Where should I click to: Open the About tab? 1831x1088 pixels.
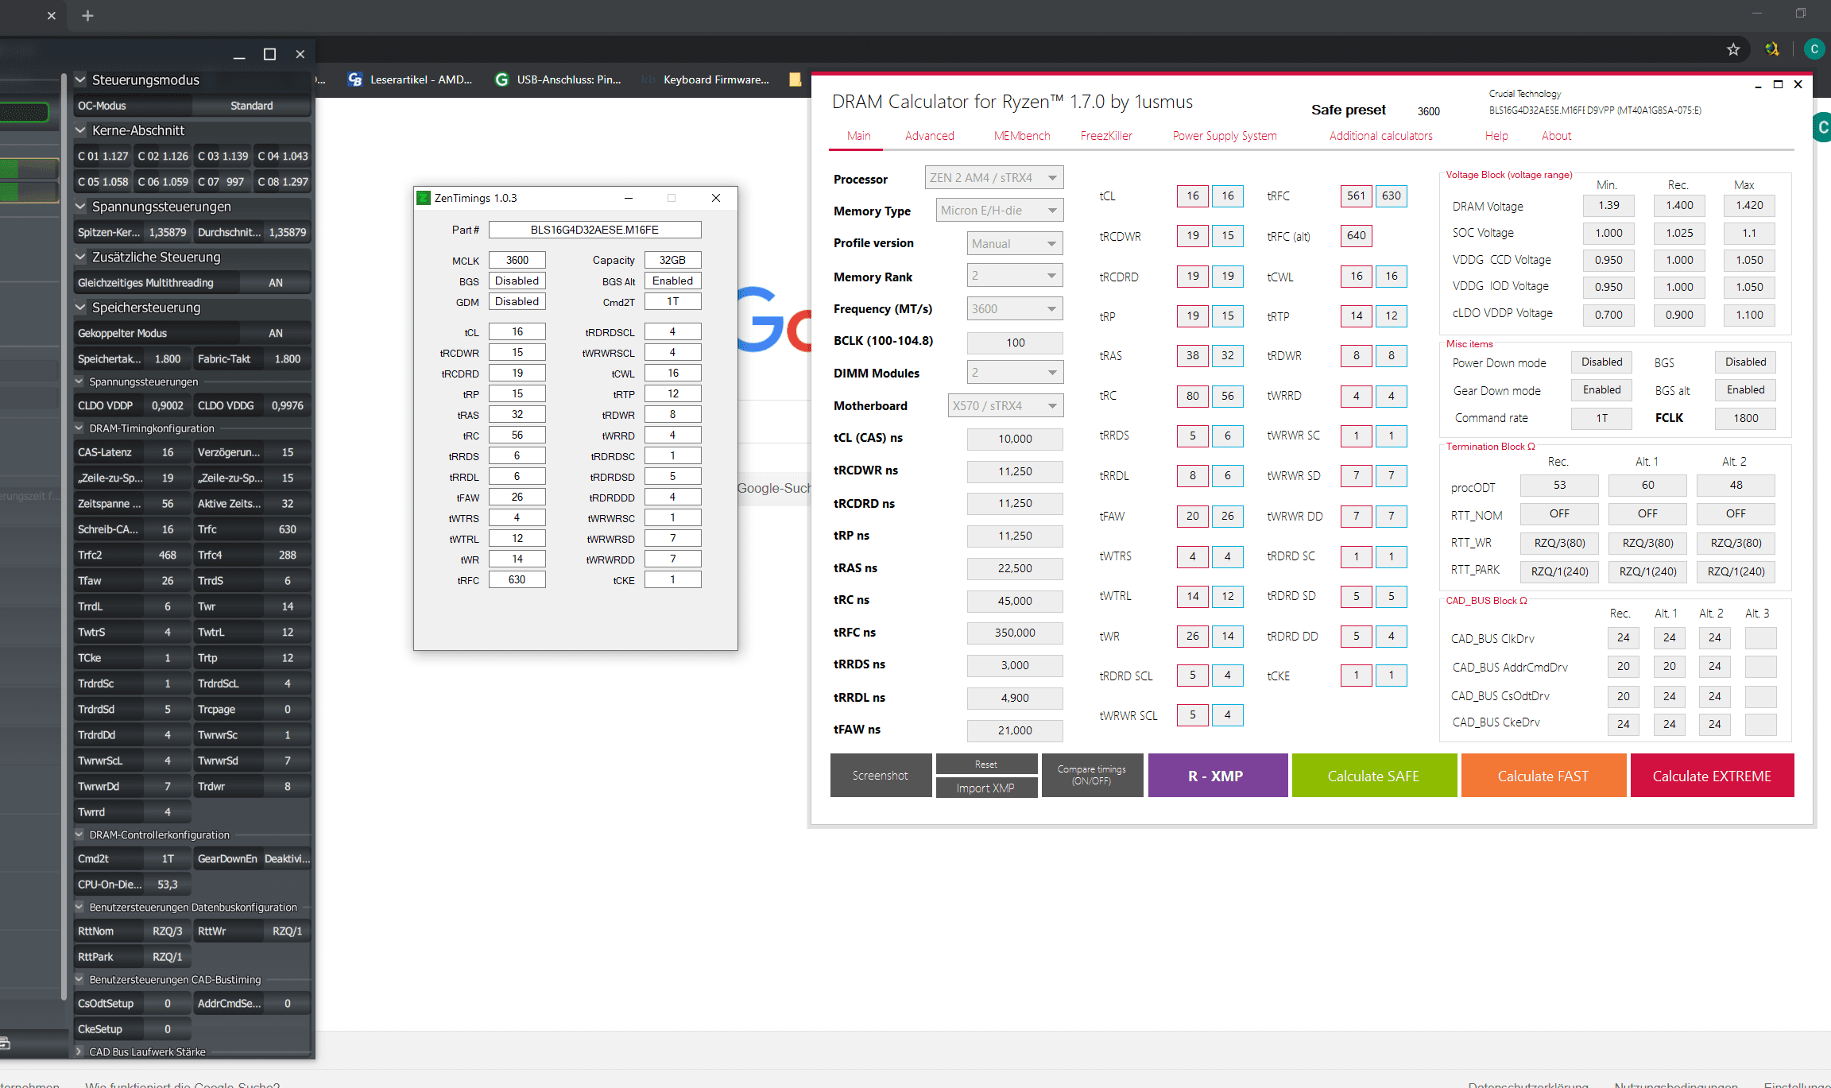click(1556, 136)
